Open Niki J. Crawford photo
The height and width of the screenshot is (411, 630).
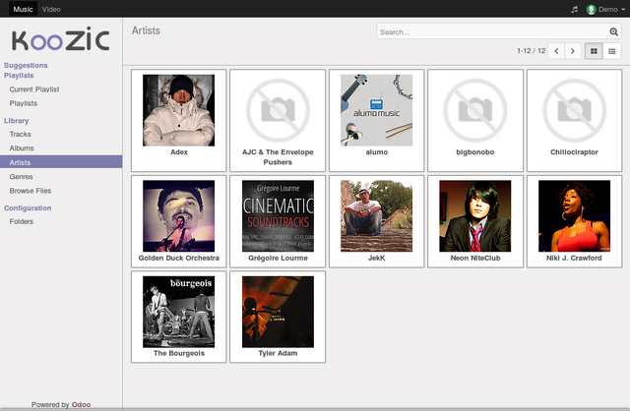point(574,216)
